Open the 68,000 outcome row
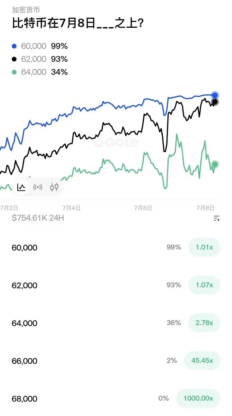The height and width of the screenshot is (416, 232). click(116, 398)
